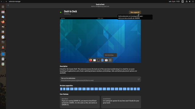This screenshot has width=195, height=109.
Task: Open the Trash from the dock
Action: click(x=3, y=64)
